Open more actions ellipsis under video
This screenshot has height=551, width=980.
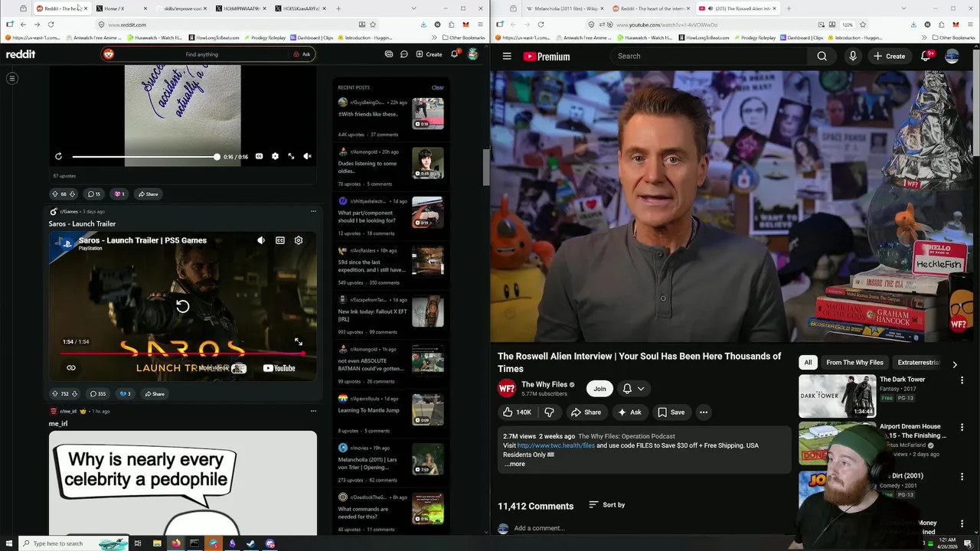(704, 412)
